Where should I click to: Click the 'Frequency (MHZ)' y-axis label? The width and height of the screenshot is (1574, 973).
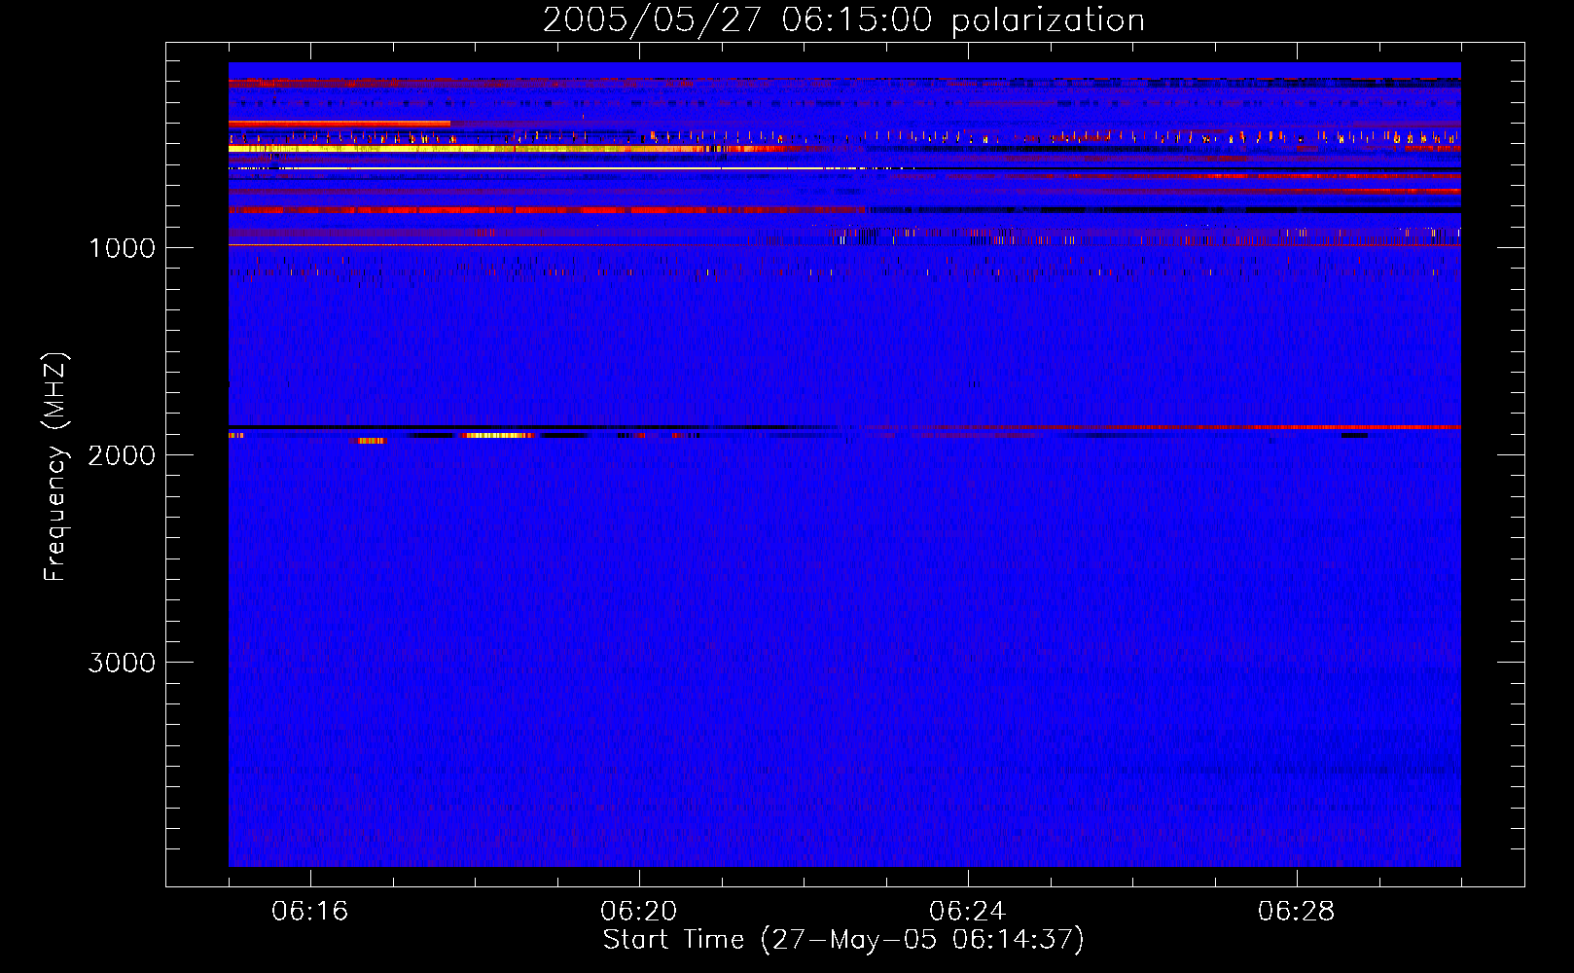[x=55, y=467]
